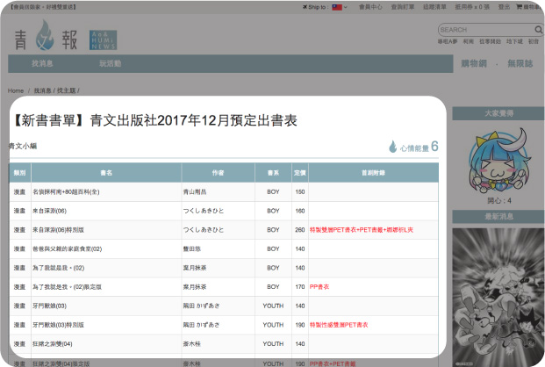The height and width of the screenshot is (367, 545).
Task: Click the article title 青文出版社2017年12月預定出書表
Action: tap(194, 120)
